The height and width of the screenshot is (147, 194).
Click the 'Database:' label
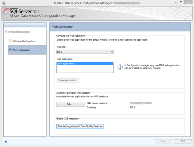[x=92, y=108]
